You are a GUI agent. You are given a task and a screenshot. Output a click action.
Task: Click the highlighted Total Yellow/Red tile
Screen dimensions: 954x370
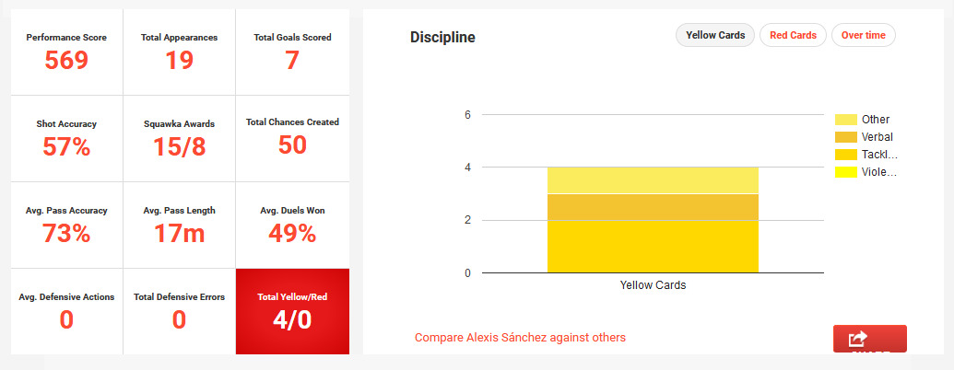click(x=292, y=311)
